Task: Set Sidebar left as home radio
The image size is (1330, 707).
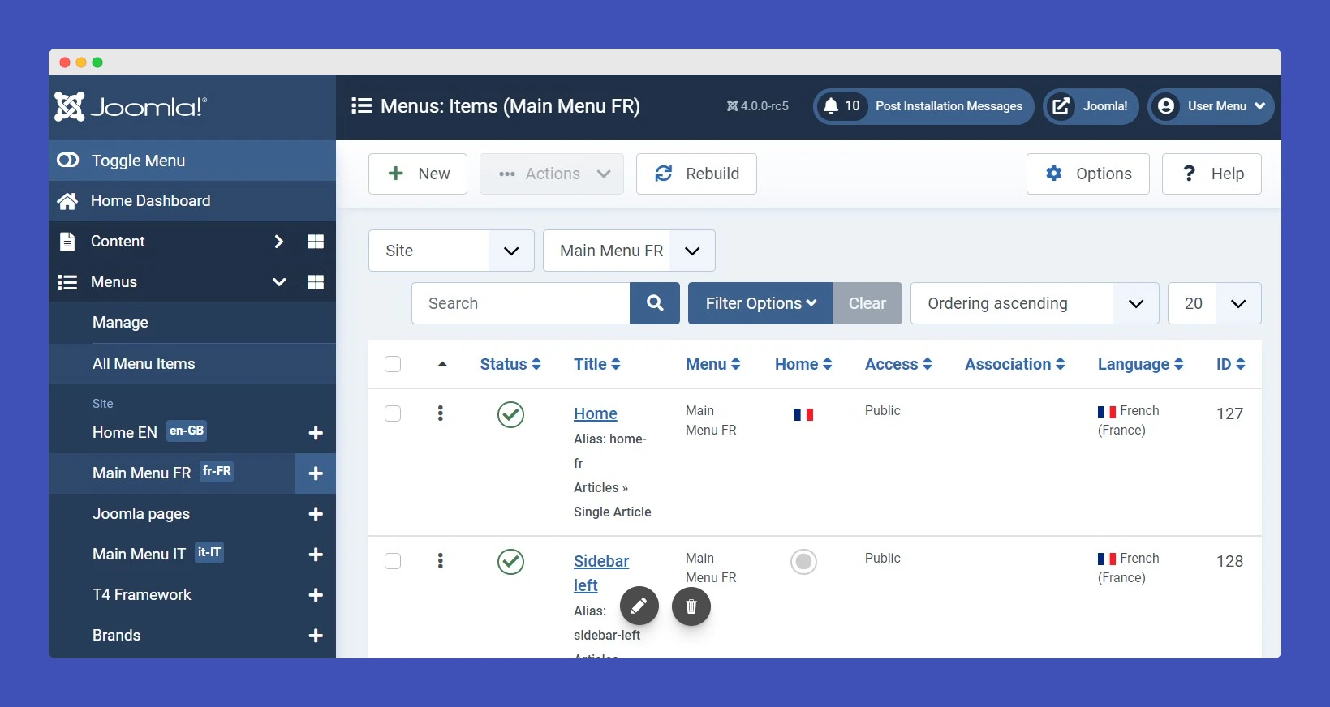Action: 803,562
